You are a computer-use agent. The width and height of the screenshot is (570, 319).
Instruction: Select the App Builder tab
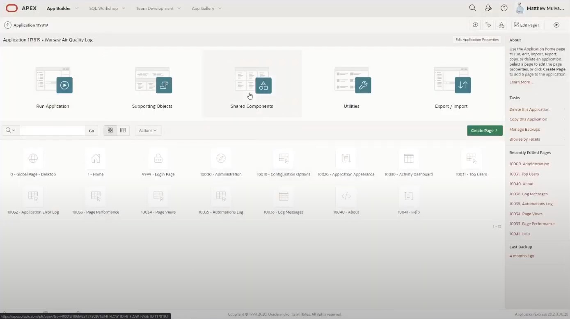coord(59,8)
